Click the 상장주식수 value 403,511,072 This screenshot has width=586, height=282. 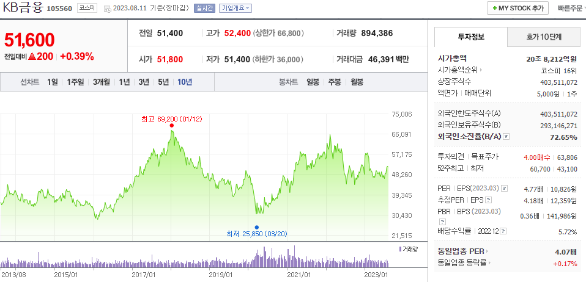click(x=558, y=82)
